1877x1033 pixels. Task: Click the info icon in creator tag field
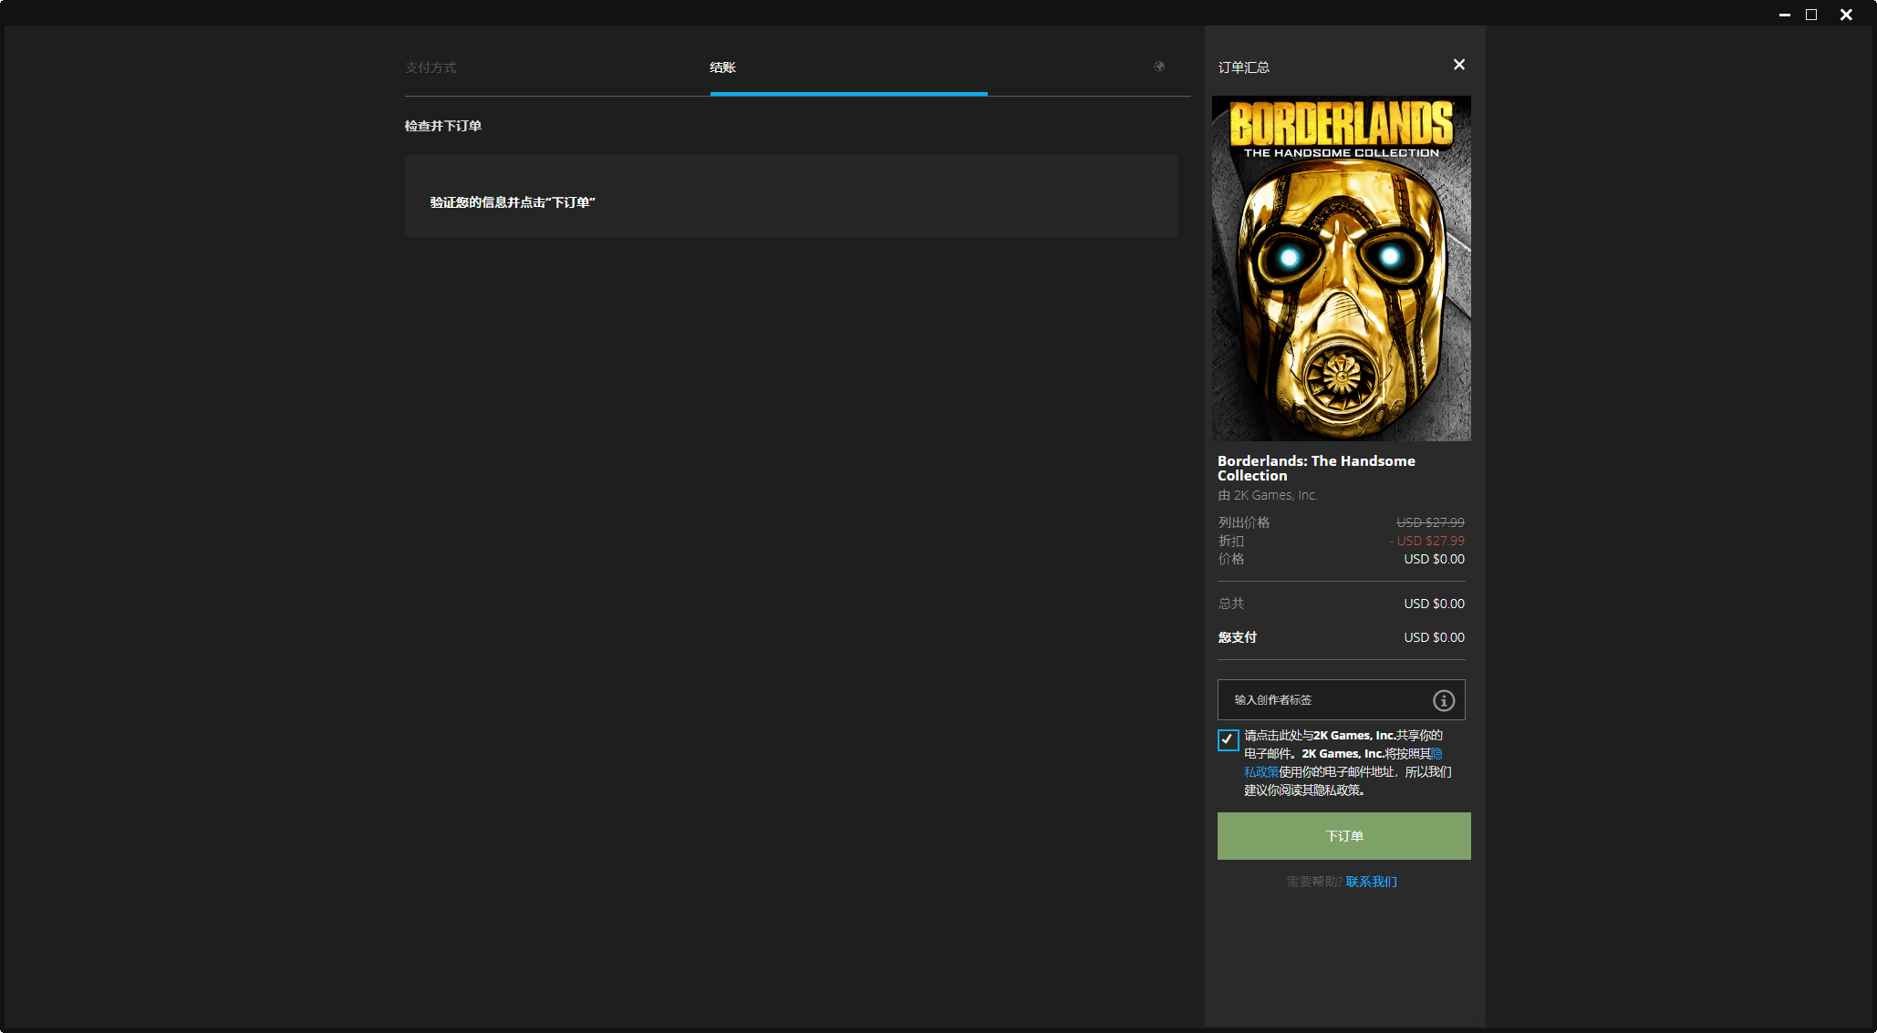coord(1444,700)
